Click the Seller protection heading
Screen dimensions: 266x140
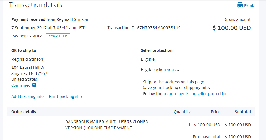point(157,50)
